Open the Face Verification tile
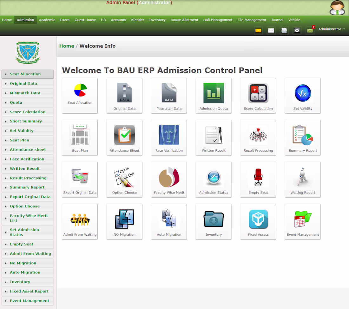Screen dimensions: 349x309 (169, 138)
